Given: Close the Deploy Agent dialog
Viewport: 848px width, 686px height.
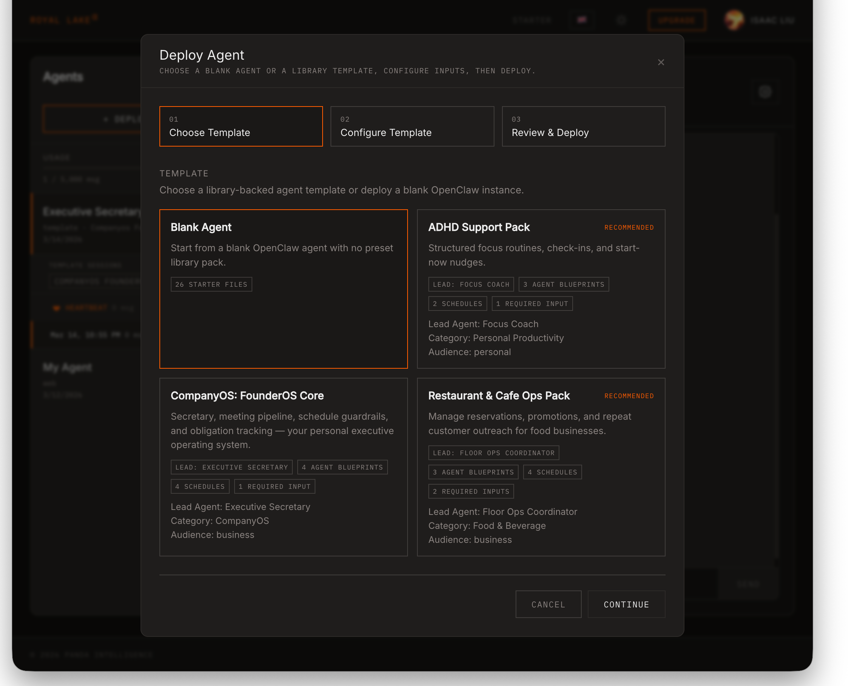Looking at the screenshot, I should [x=661, y=62].
